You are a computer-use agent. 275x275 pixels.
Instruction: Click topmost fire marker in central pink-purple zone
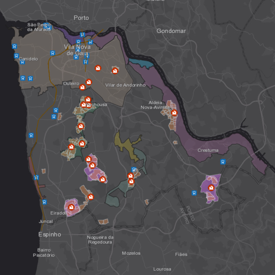click(x=88, y=159)
